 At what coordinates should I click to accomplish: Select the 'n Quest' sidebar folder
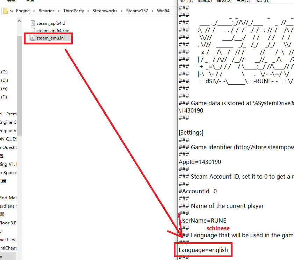coord(8,147)
